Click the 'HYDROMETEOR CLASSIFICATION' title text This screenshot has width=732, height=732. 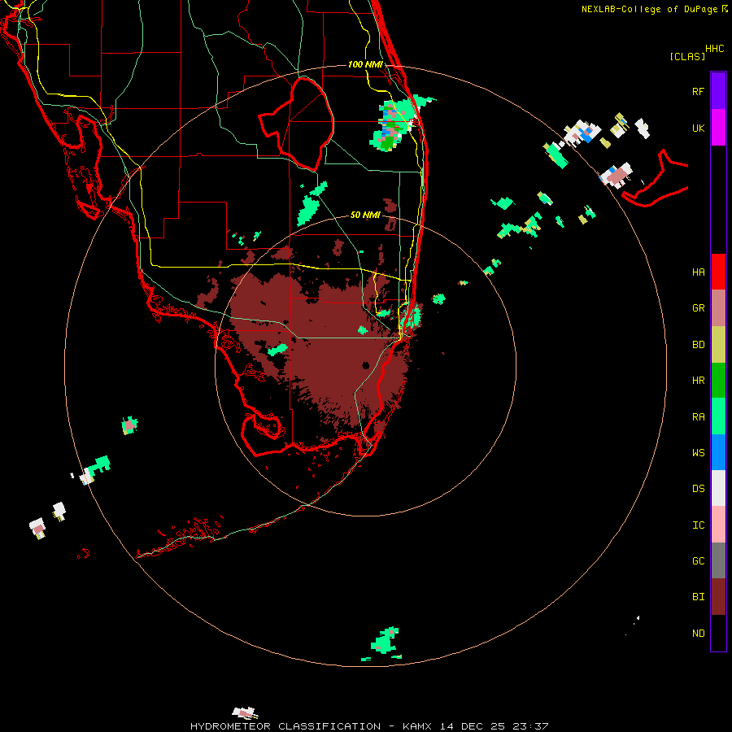[x=285, y=726]
